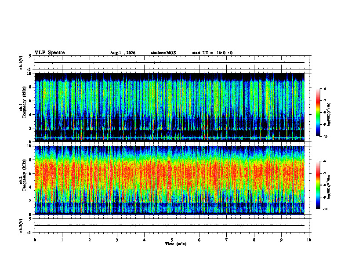Screen dimensions: 348x269
Task: Click time axis tick label "2"
Action: (90, 240)
